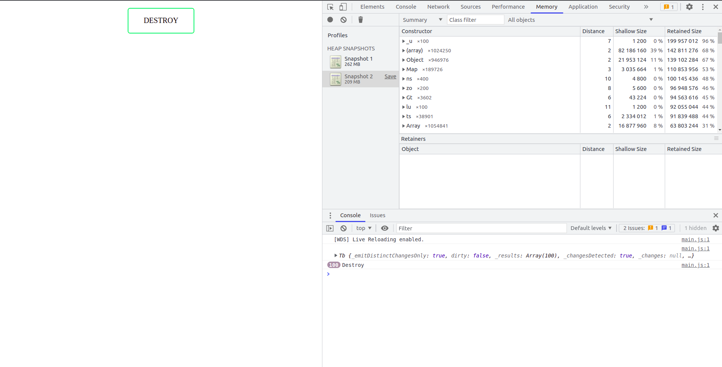Open Default levels log dropdown
The width and height of the screenshot is (722, 367).
591,228
